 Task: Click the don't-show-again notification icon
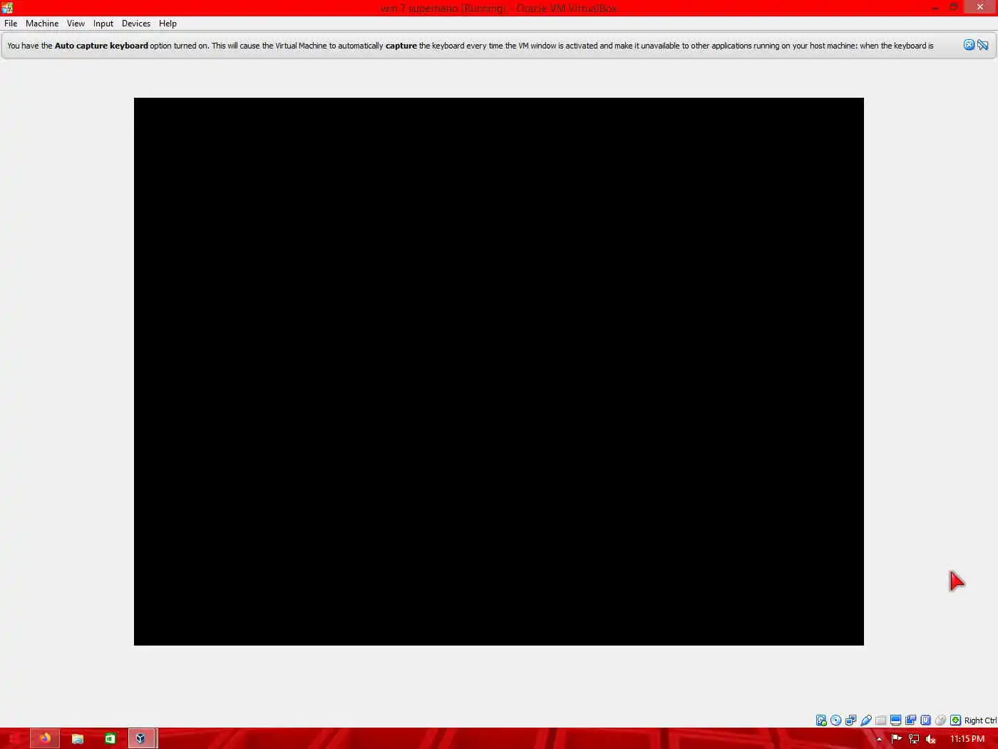click(983, 45)
